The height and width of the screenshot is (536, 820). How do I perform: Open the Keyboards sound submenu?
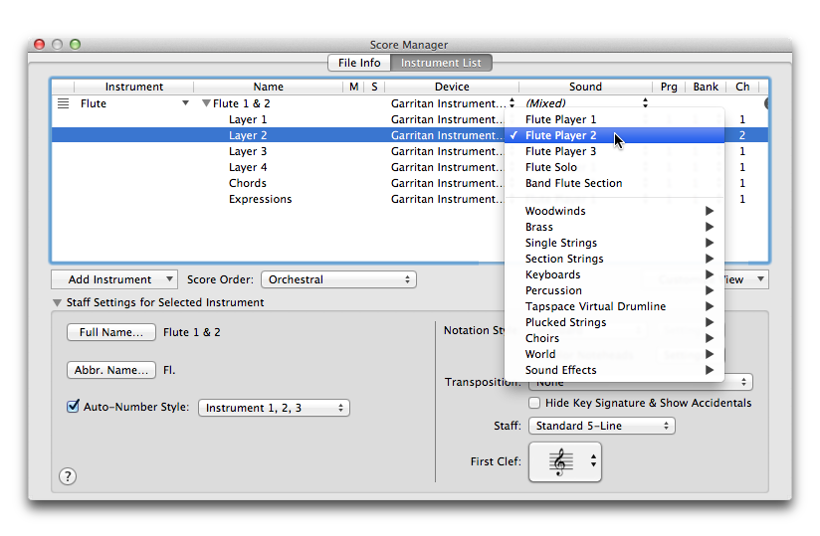pyautogui.click(x=614, y=274)
